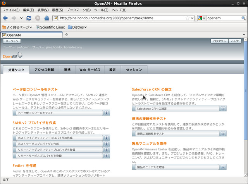The image size is (248, 184).
Task: Click the browser Forward arrow
Action: coord(14,18)
